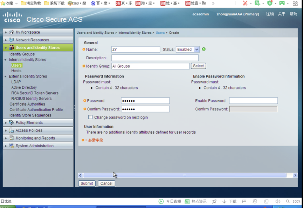Click the 帮助 help link

tap(293, 14)
